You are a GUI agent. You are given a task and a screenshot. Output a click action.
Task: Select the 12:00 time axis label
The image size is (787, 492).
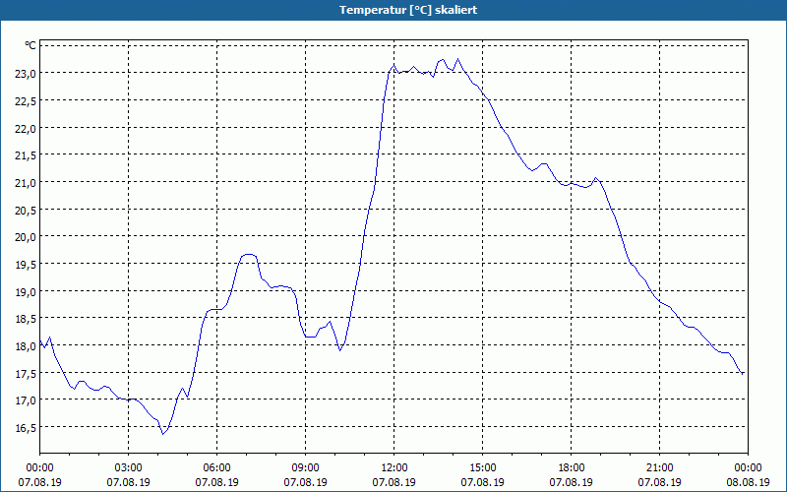(x=393, y=467)
